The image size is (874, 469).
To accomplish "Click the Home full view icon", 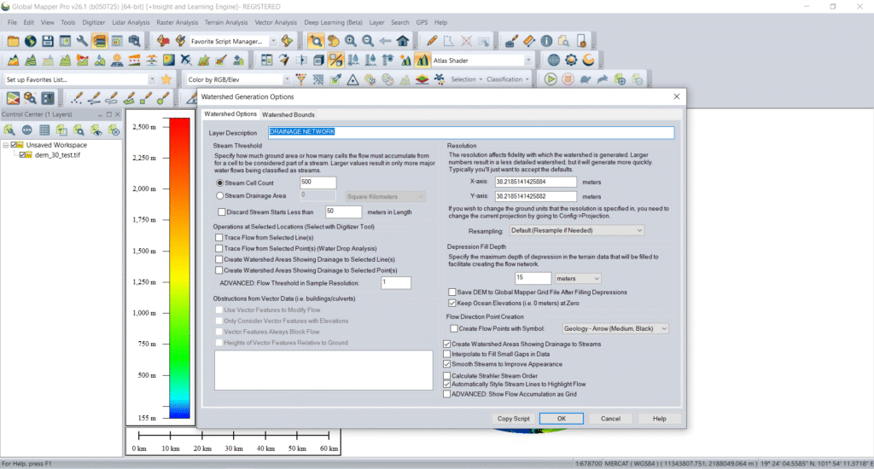I will pos(403,41).
